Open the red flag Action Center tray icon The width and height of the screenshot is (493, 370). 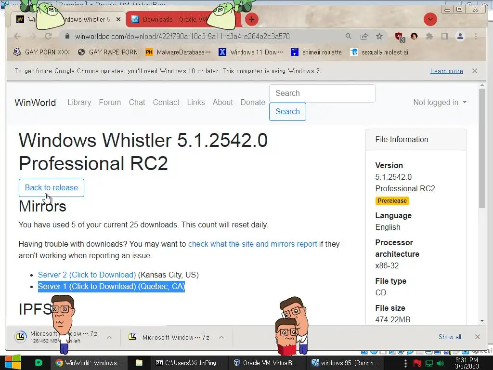(417, 363)
